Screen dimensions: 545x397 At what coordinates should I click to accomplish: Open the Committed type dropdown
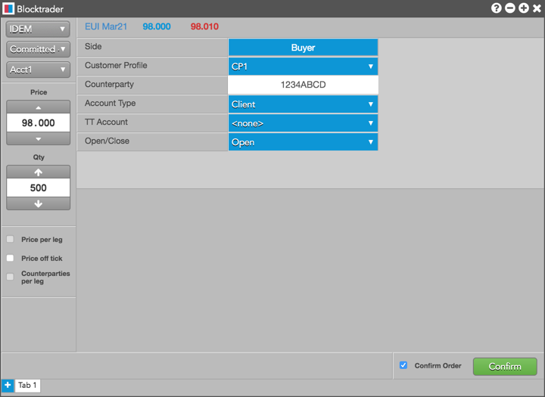pyautogui.click(x=38, y=49)
